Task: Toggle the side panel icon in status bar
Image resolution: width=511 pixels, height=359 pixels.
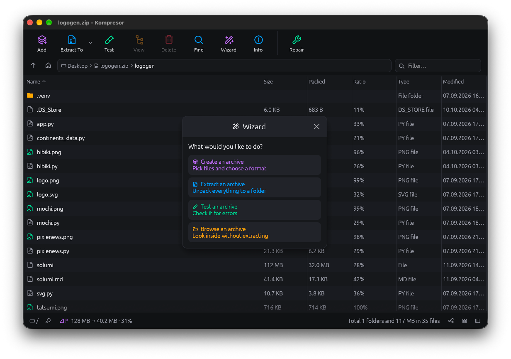Action: point(478,321)
